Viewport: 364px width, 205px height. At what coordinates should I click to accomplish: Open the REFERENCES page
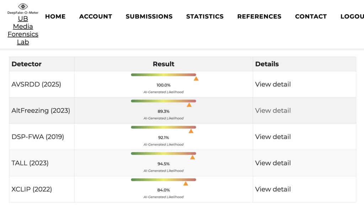pyautogui.click(x=259, y=16)
